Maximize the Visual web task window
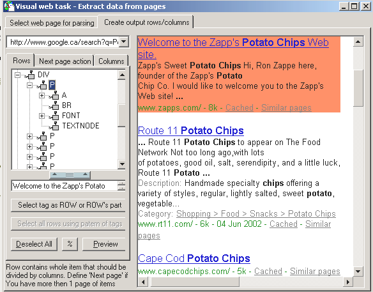The height and width of the screenshot is (292, 373). click(x=354, y=6)
